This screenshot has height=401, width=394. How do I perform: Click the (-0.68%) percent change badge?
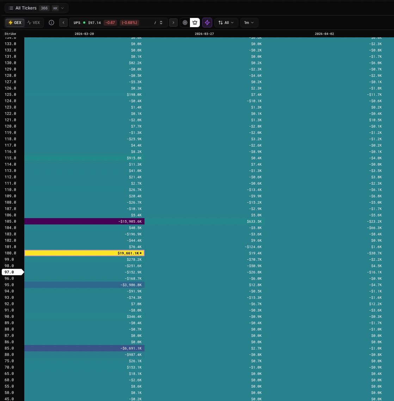pyautogui.click(x=129, y=23)
